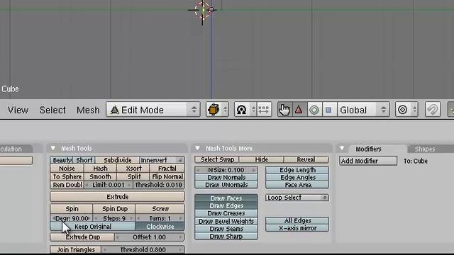This screenshot has width=454, height=255.
Task: Click the Xsort button
Action: [134, 169]
